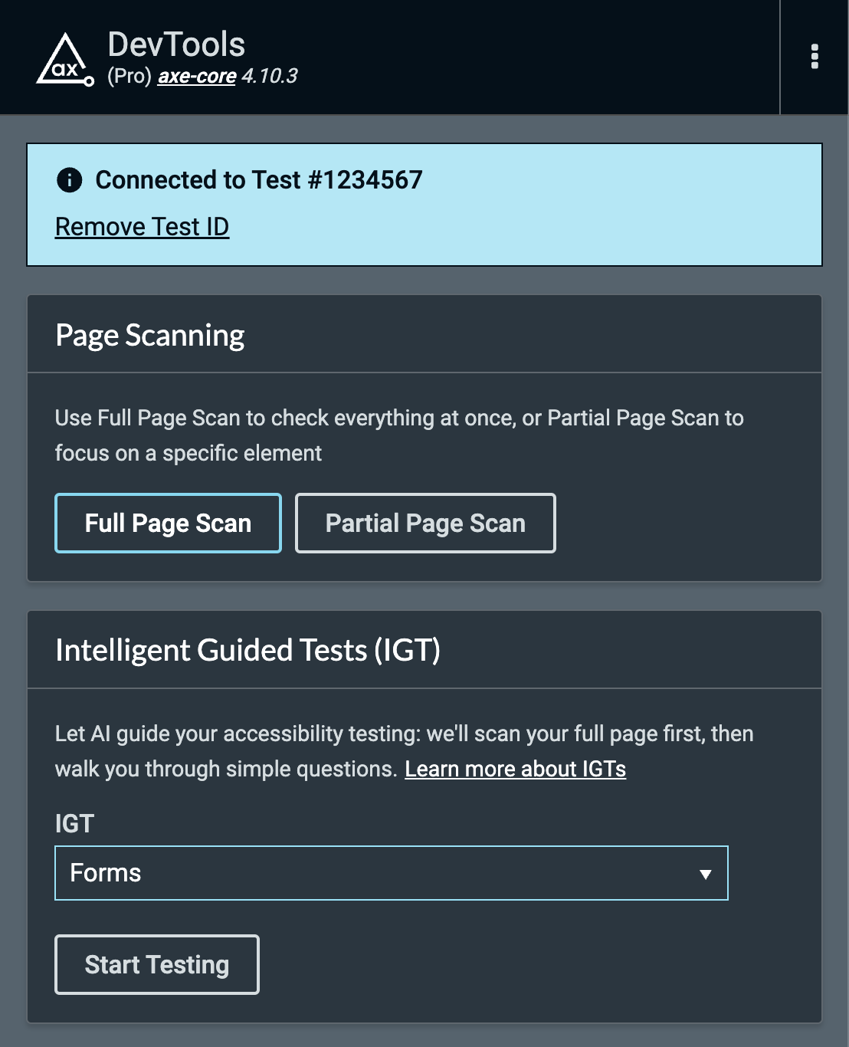Open the kebab menu in the header

click(x=815, y=57)
